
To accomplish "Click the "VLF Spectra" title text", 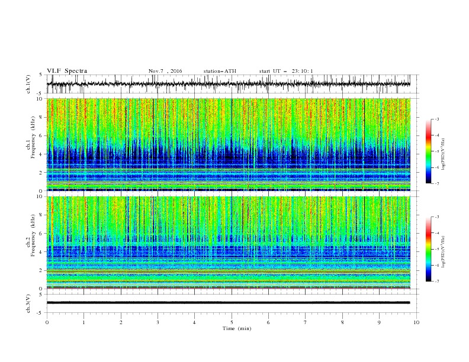I will click(67, 71).
